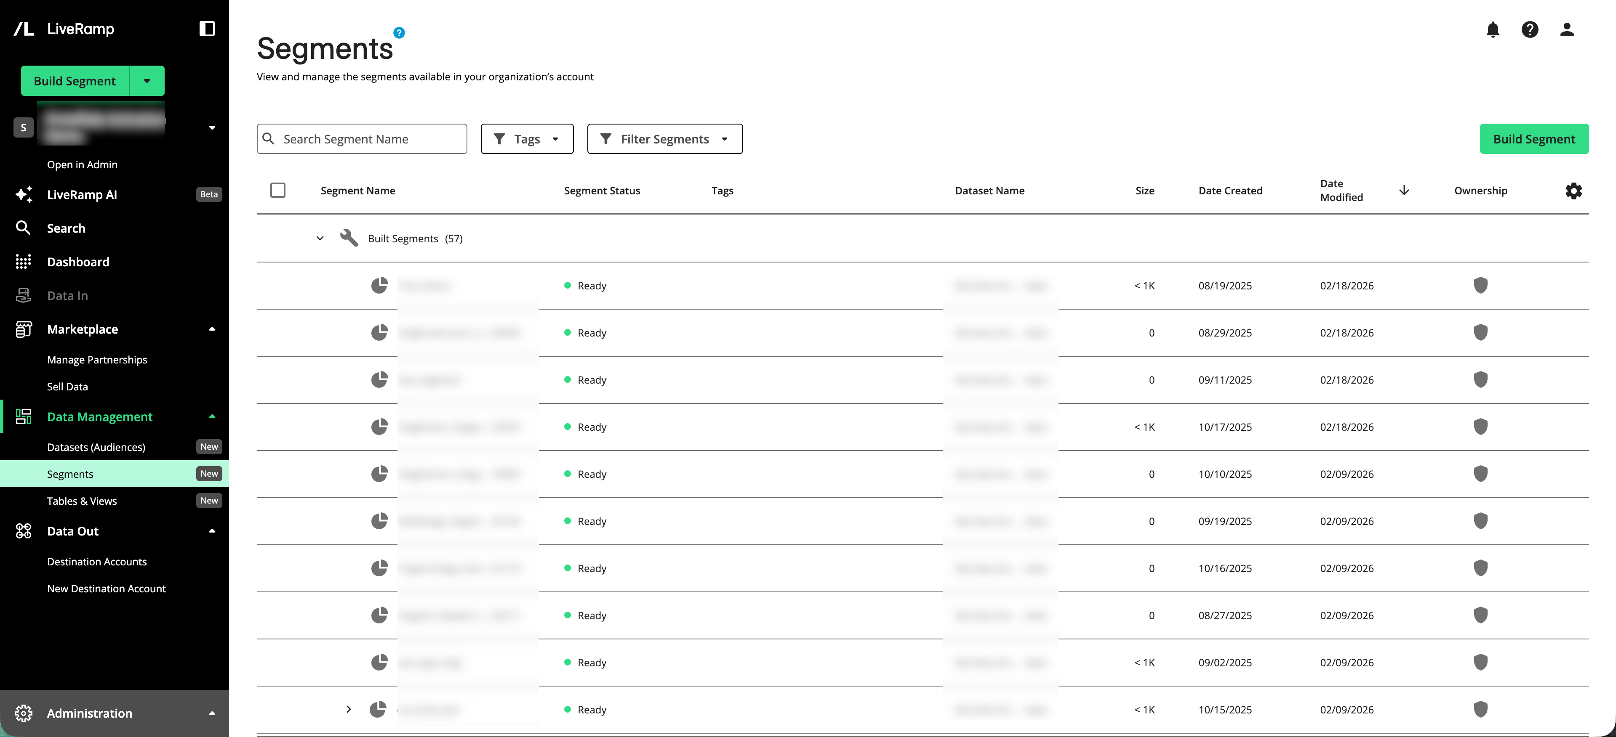The image size is (1616, 737).
Task: Click the help question mark icon
Action: (1529, 29)
